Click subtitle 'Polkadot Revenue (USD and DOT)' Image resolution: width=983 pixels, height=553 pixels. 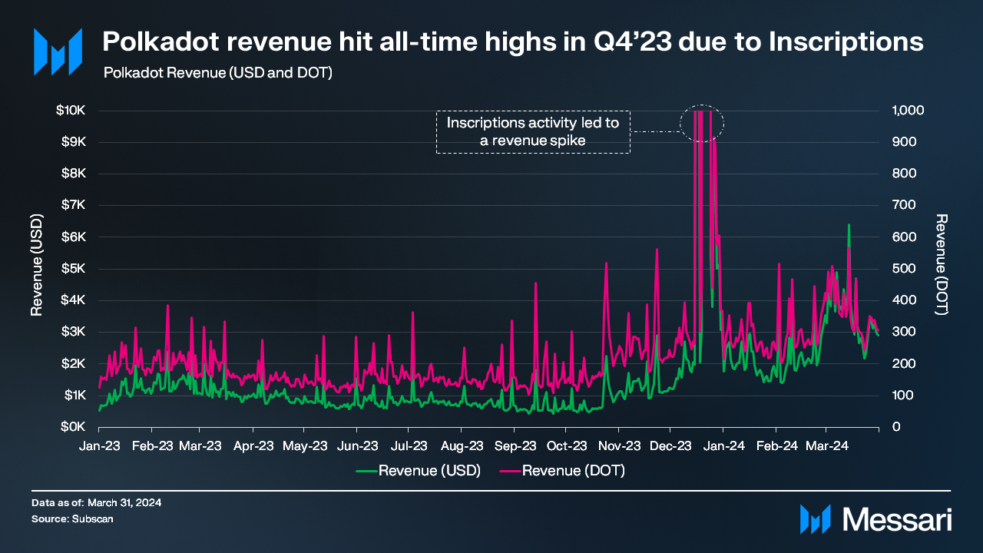click(217, 74)
